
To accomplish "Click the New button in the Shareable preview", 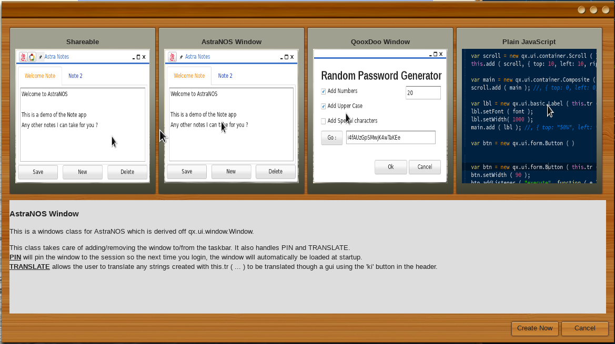I will 83,172.
